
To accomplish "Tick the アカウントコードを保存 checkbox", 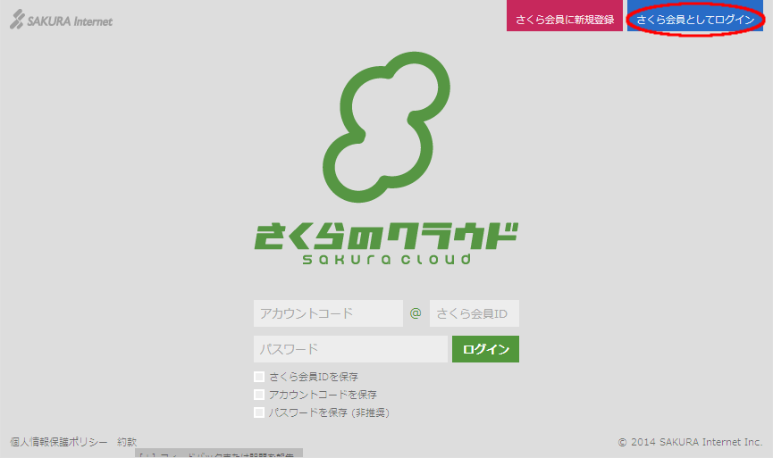I will tap(259, 395).
